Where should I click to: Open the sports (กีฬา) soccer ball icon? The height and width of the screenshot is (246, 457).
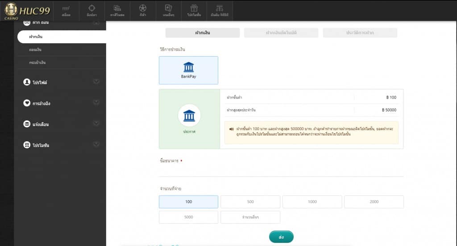click(142, 8)
